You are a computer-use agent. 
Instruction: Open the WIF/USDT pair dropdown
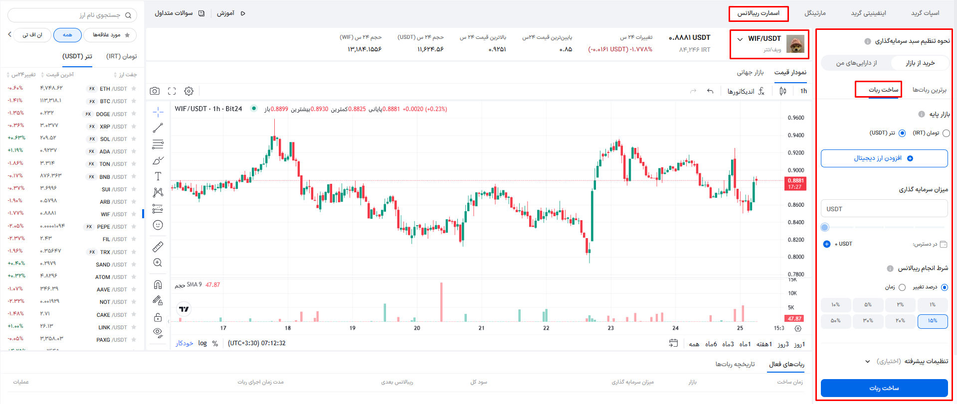tap(740, 39)
